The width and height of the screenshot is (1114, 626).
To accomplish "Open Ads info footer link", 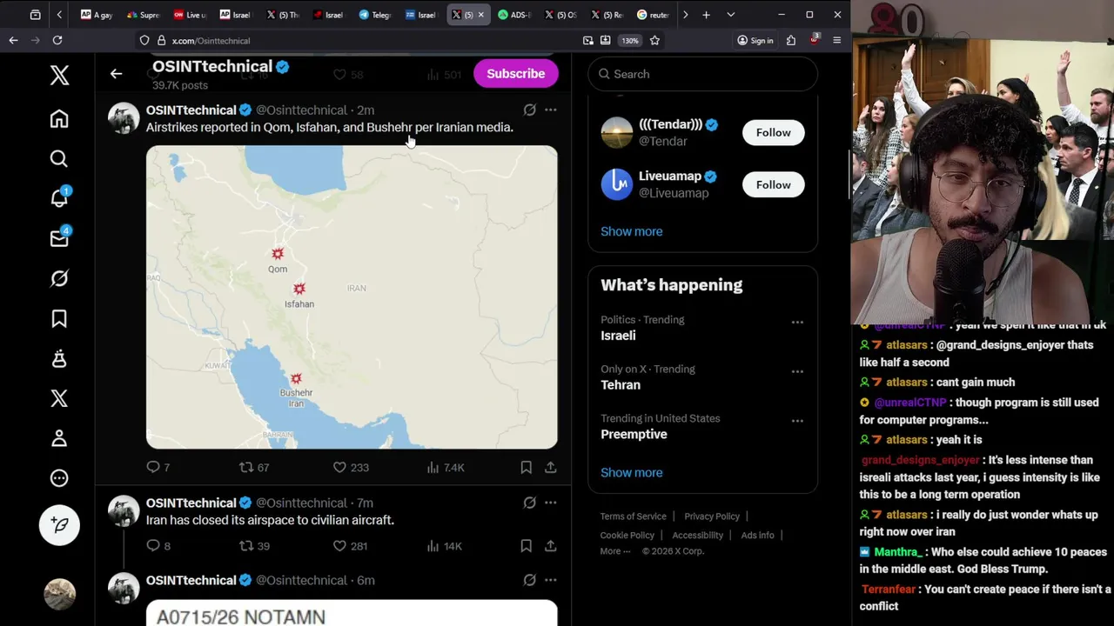I will pos(757,536).
